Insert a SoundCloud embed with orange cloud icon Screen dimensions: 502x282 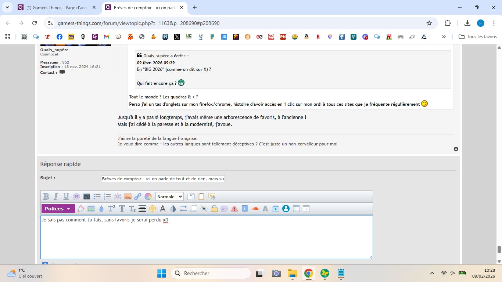pyautogui.click(x=255, y=209)
